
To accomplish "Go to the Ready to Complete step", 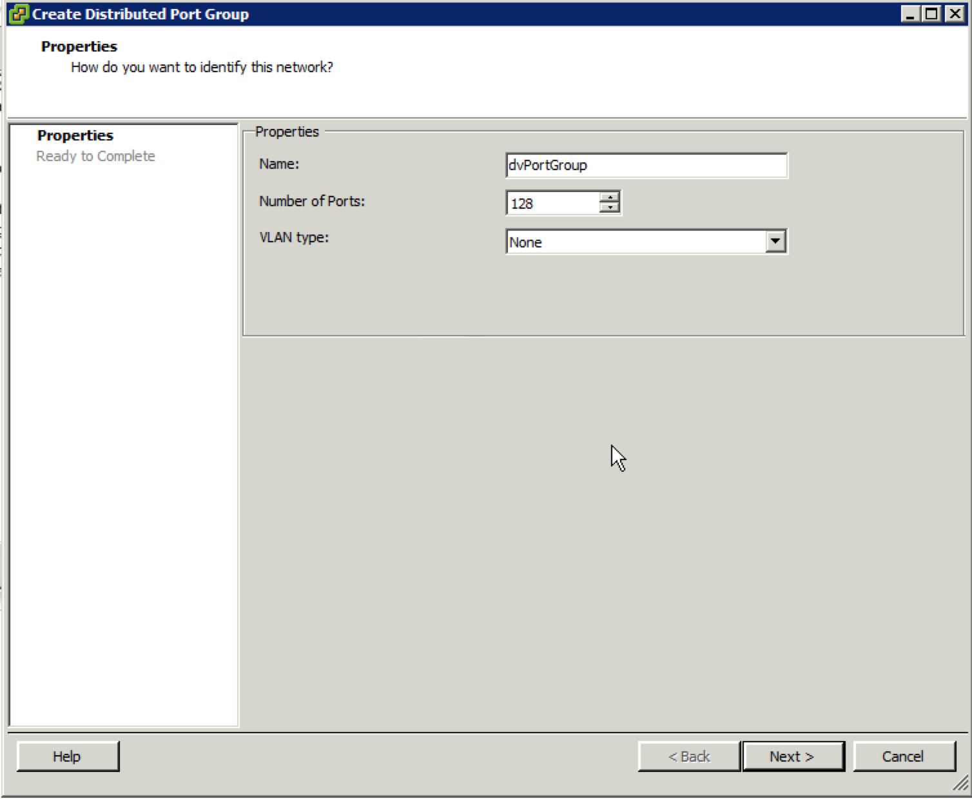I will click(95, 156).
